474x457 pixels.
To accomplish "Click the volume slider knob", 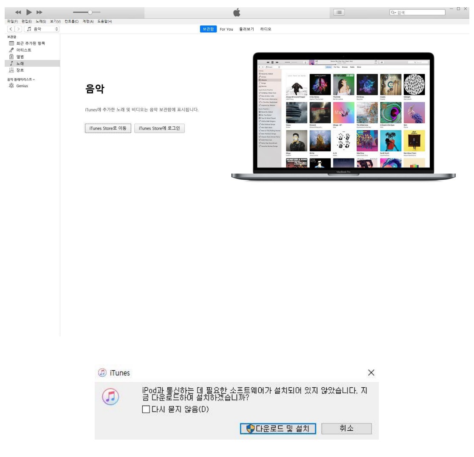I will 90,12.
